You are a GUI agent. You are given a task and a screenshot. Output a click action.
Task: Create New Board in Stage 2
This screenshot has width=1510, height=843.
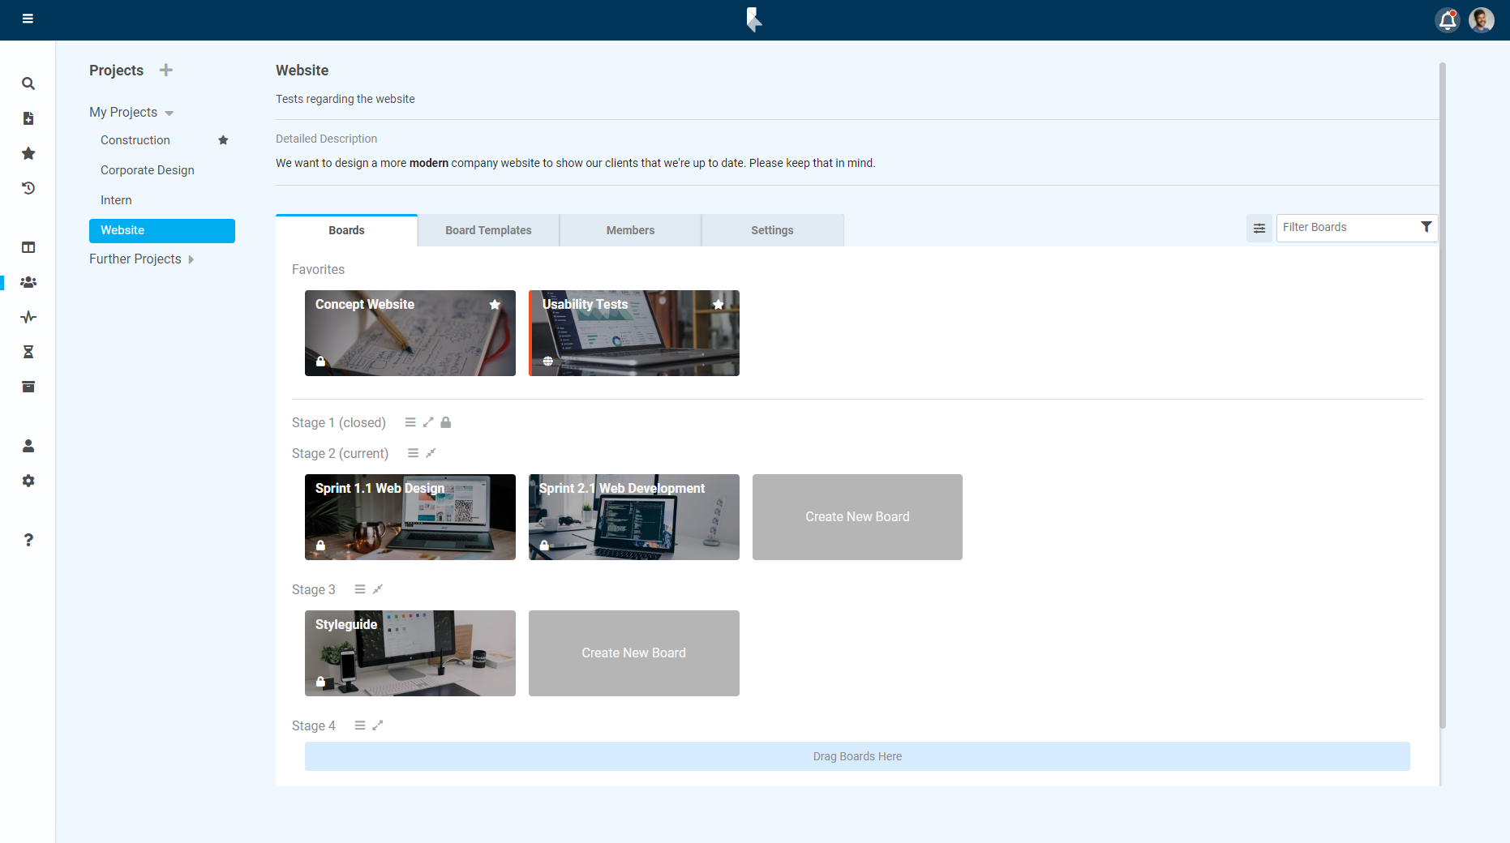857,517
